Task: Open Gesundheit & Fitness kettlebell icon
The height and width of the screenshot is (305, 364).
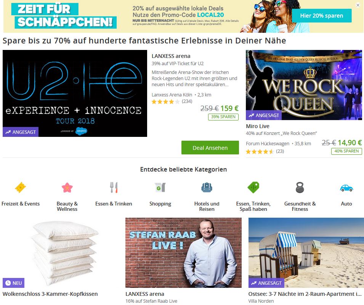Action: point(300,188)
